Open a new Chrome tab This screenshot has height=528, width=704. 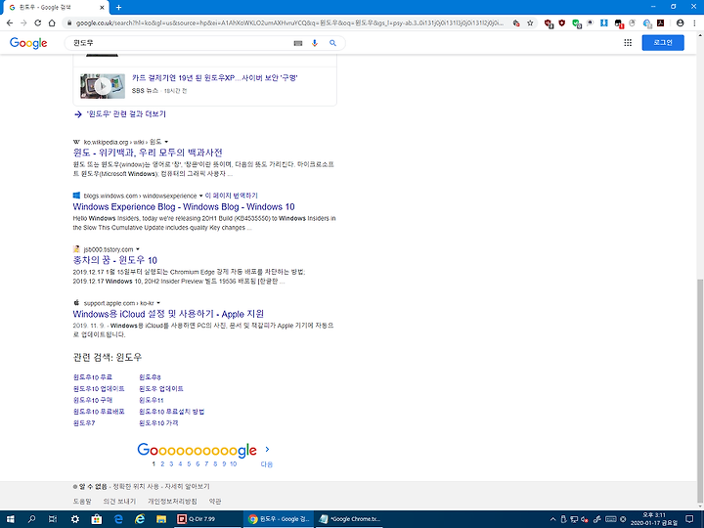(x=118, y=7)
